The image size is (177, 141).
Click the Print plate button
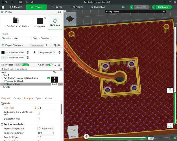[163, 7]
